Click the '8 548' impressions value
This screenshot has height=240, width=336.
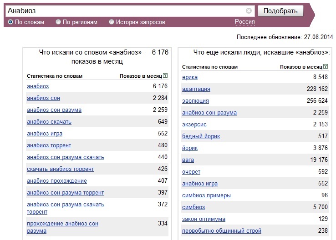[321, 77]
